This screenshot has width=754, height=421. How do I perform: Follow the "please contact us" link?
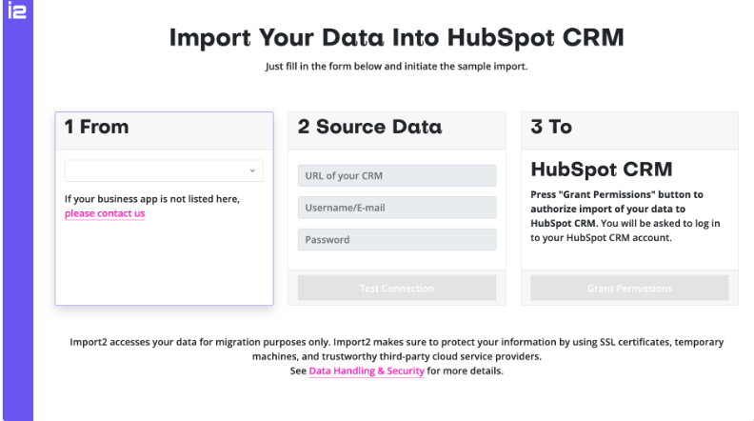(105, 213)
